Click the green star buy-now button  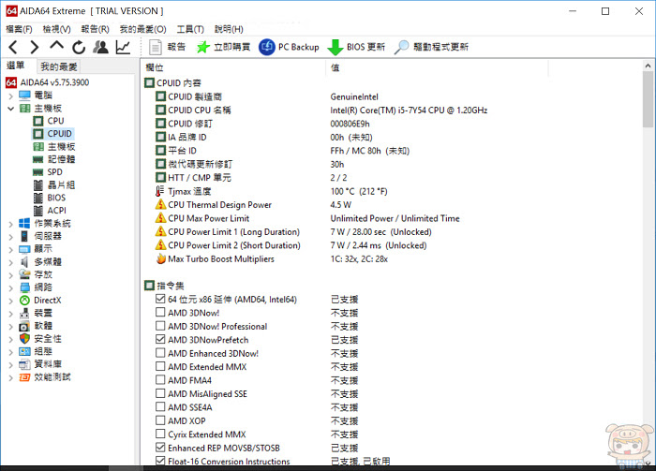click(223, 47)
